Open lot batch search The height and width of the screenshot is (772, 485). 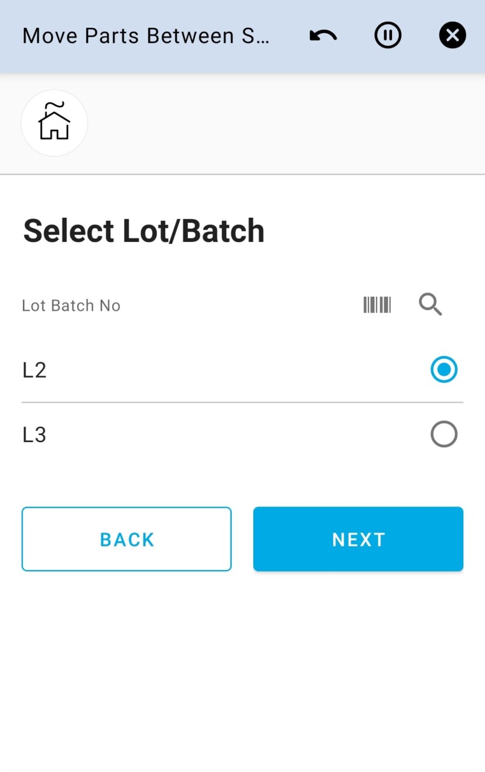(430, 305)
